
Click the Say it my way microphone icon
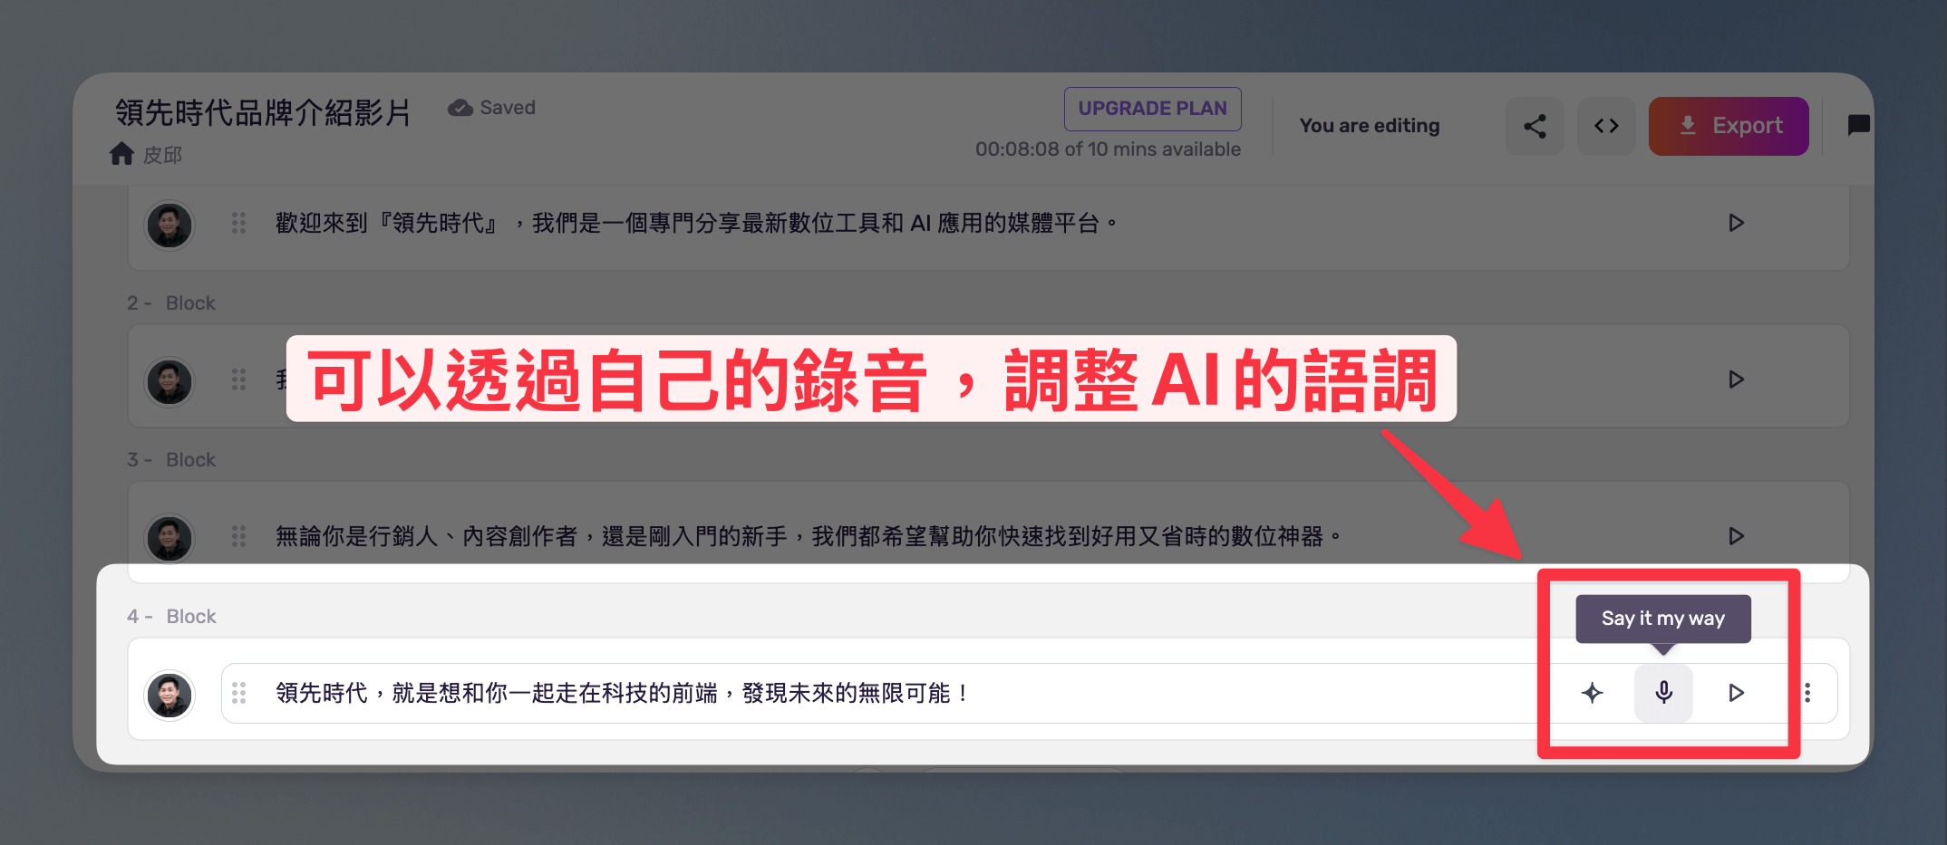click(x=1663, y=693)
